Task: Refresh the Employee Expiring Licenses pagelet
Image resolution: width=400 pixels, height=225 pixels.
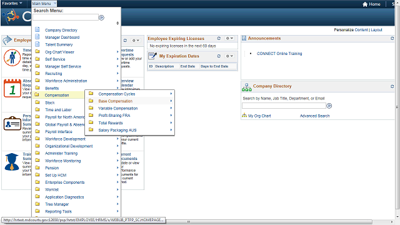Action: [219, 38]
